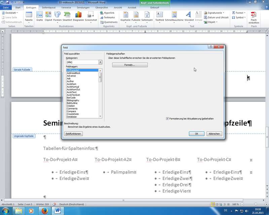Click the Hyperlink icon in ribbon
Image resolution: width=269 pixels, height=215 pixels.
(107, 13)
